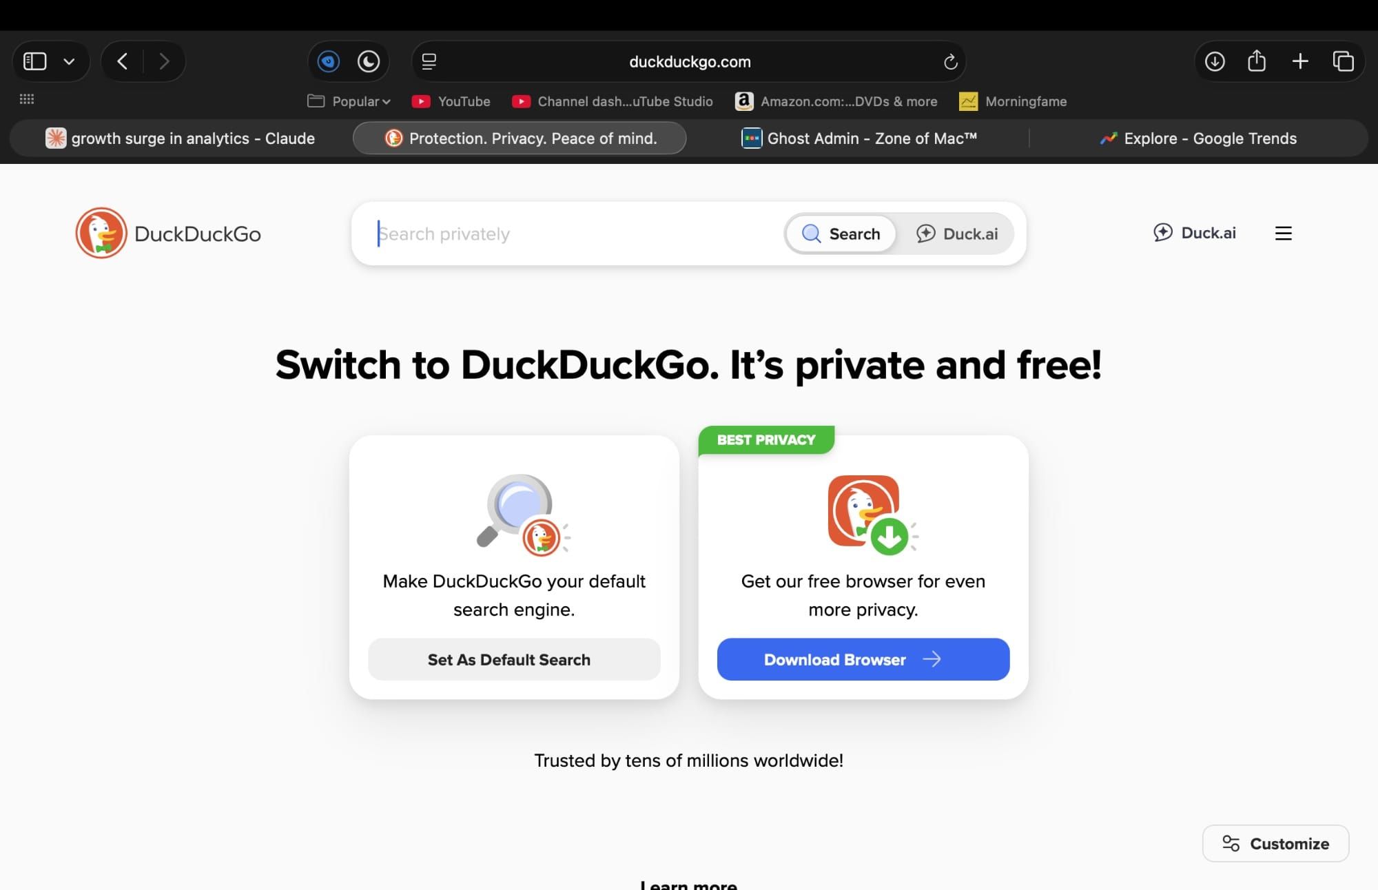Open the Reader options in the address bar

[429, 61]
